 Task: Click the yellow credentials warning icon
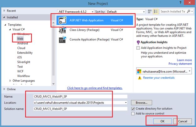click(x=139, y=78)
